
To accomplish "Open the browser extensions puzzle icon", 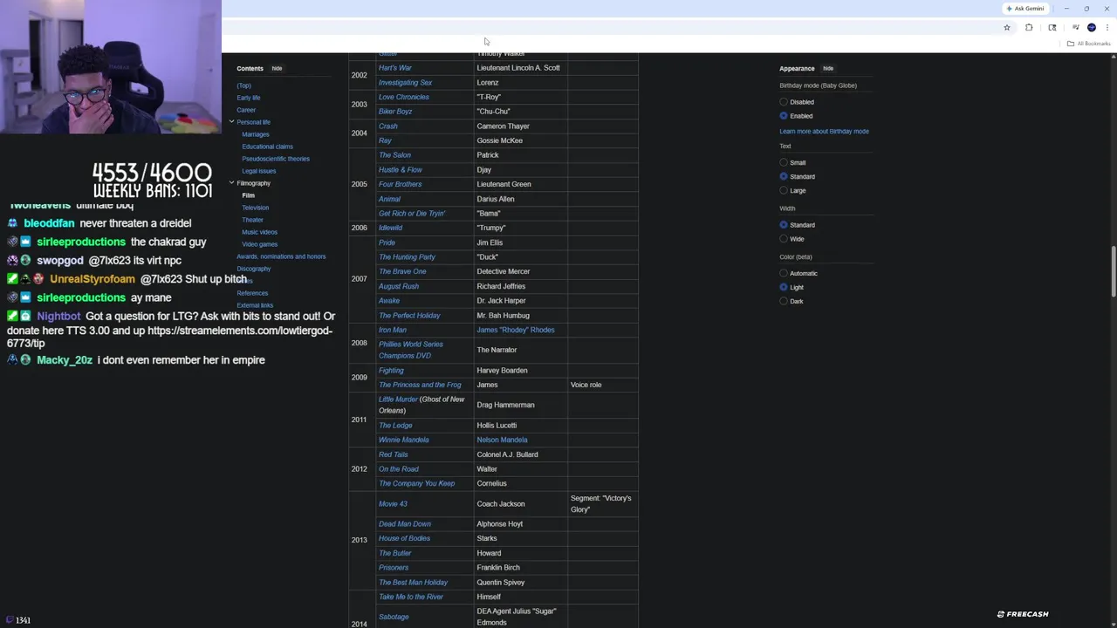I will (1029, 28).
